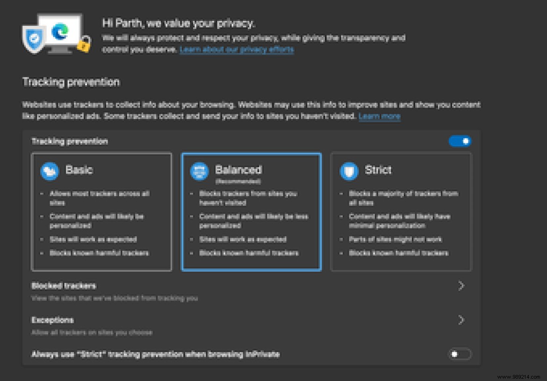Click the Basic tracking prevention cloud icon
Image resolution: width=547 pixels, height=381 pixels.
tap(49, 172)
